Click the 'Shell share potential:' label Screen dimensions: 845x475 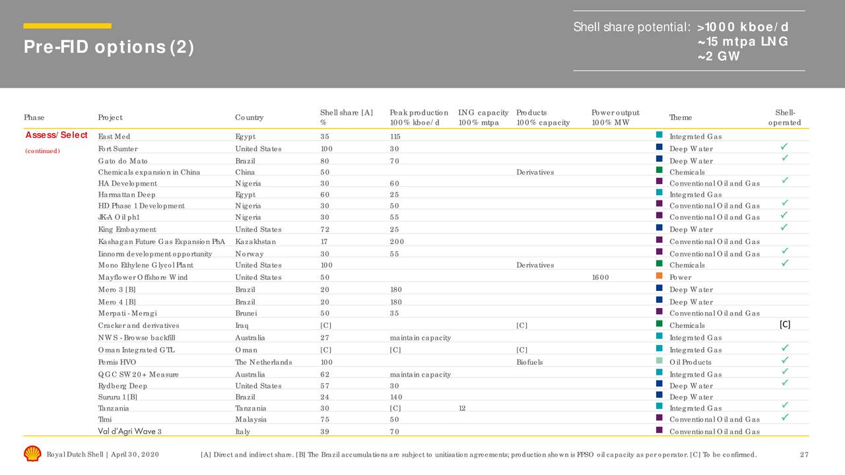pos(632,28)
